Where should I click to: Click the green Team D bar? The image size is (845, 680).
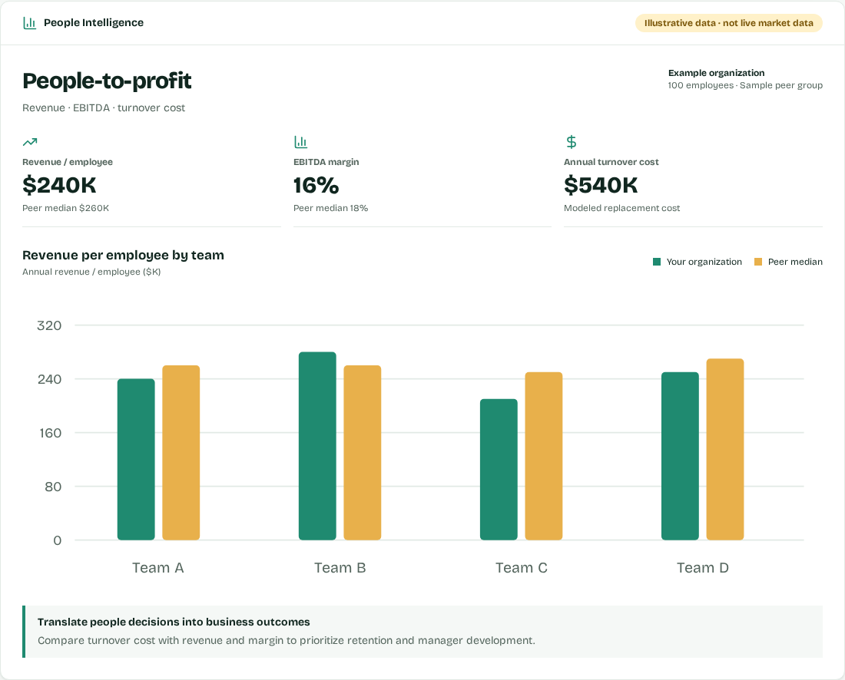point(680,456)
